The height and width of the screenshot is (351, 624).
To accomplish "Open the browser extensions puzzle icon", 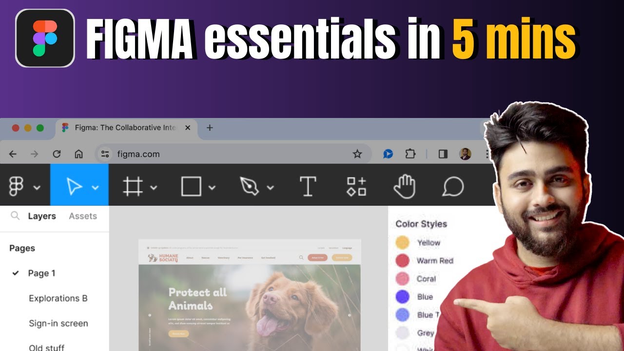I will [410, 154].
